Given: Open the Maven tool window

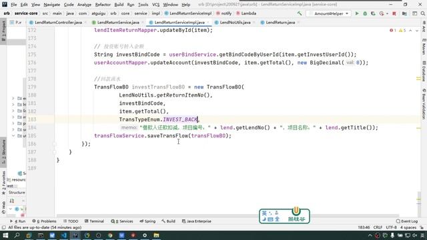Looking at the screenshot, I should 424,47.
